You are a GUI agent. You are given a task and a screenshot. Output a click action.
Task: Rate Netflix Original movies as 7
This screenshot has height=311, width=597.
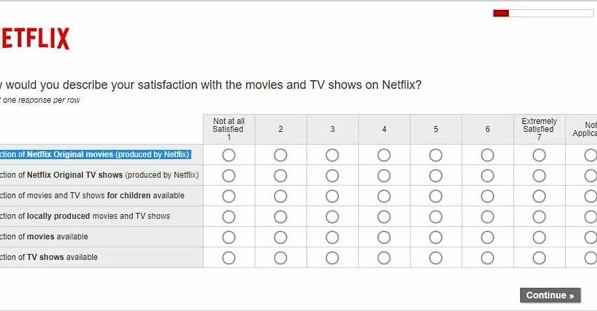click(539, 155)
